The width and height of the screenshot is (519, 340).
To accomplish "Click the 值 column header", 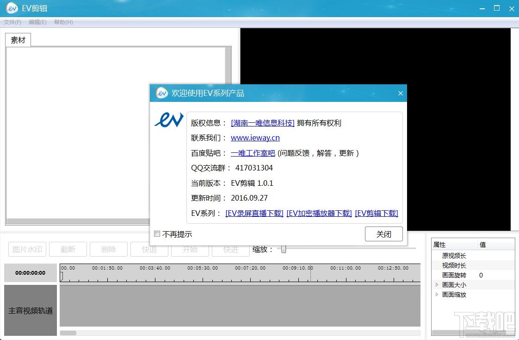I will point(496,245).
